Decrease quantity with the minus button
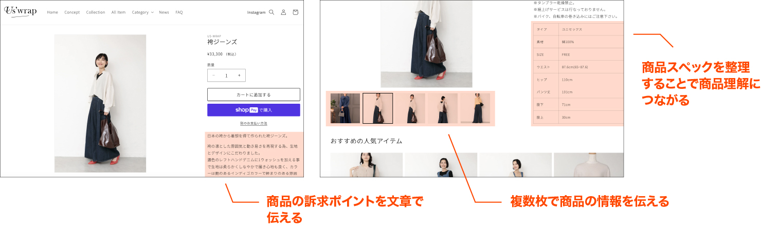Screen dimensions: 761x229 point(214,75)
